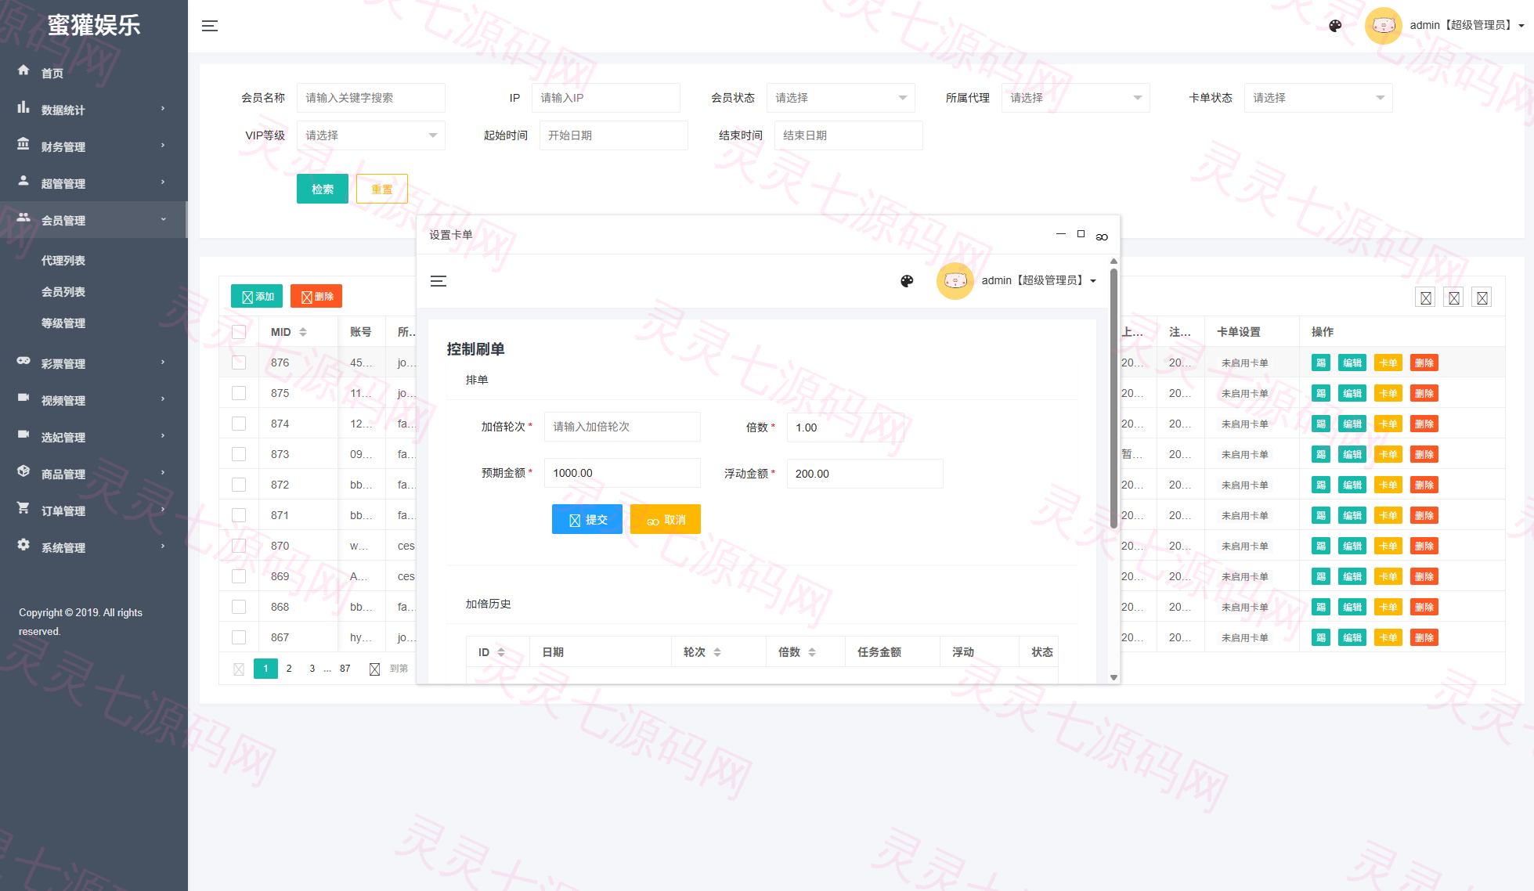This screenshot has height=891, width=1534.
Task: Click 订单管理 cart icon in sidebar
Action: click(23, 508)
